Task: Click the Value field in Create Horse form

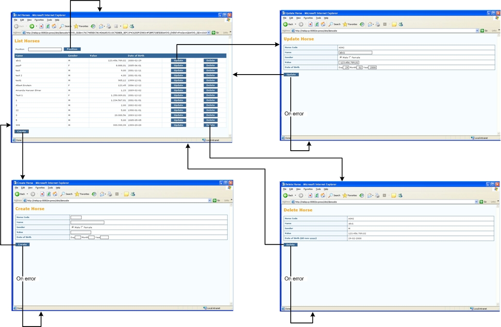Action: point(81,233)
